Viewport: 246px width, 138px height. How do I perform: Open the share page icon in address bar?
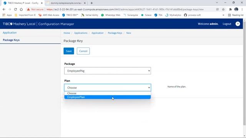(218, 9)
